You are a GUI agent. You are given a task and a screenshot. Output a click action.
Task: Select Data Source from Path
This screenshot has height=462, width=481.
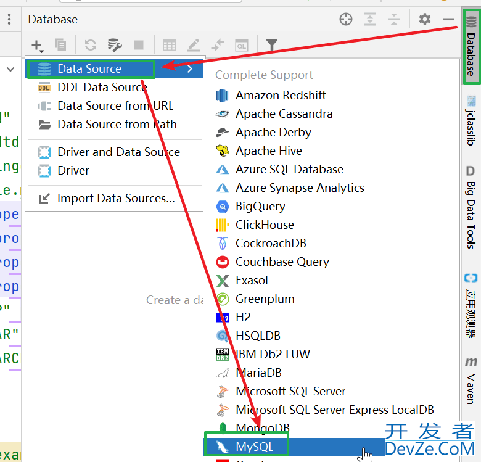coord(114,124)
